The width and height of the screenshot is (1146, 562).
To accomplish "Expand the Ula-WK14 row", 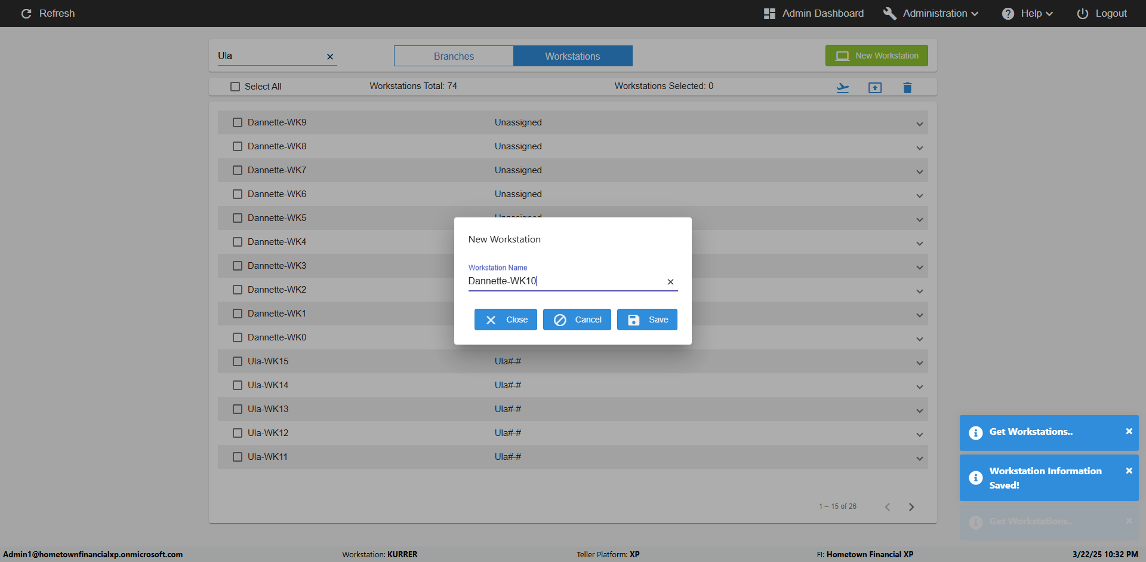I will point(920,387).
